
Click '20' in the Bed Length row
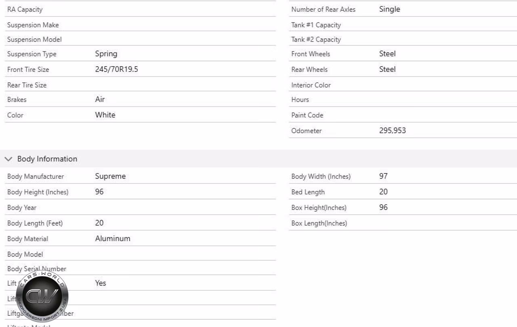click(383, 192)
